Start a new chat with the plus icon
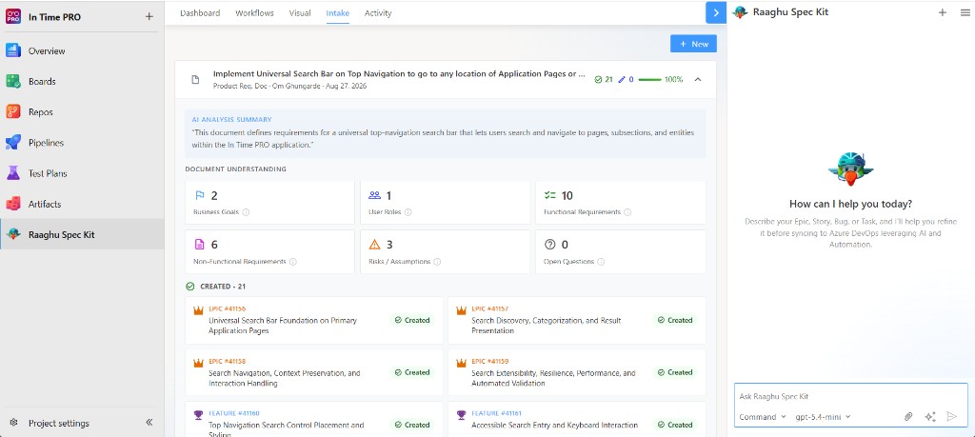Screen dimensions: 975x437 943,12
